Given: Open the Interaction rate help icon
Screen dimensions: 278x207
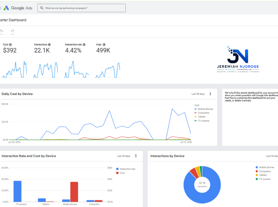Looking at the screenshot, I should click(84, 45).
